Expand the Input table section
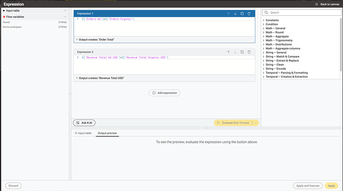 click(65, 11)
